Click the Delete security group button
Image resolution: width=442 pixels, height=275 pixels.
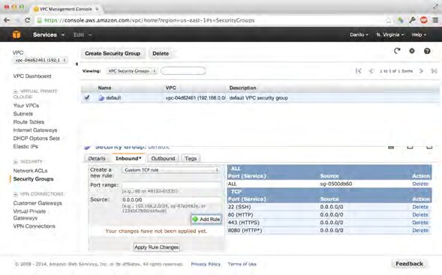click(161, 53)
